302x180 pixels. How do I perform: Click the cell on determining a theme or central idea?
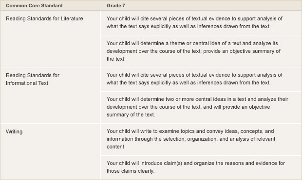(201, 51)
